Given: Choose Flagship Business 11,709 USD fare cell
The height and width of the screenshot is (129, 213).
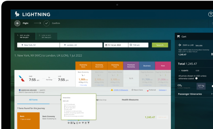Looking at the screenshot, I should pos(147,79).
